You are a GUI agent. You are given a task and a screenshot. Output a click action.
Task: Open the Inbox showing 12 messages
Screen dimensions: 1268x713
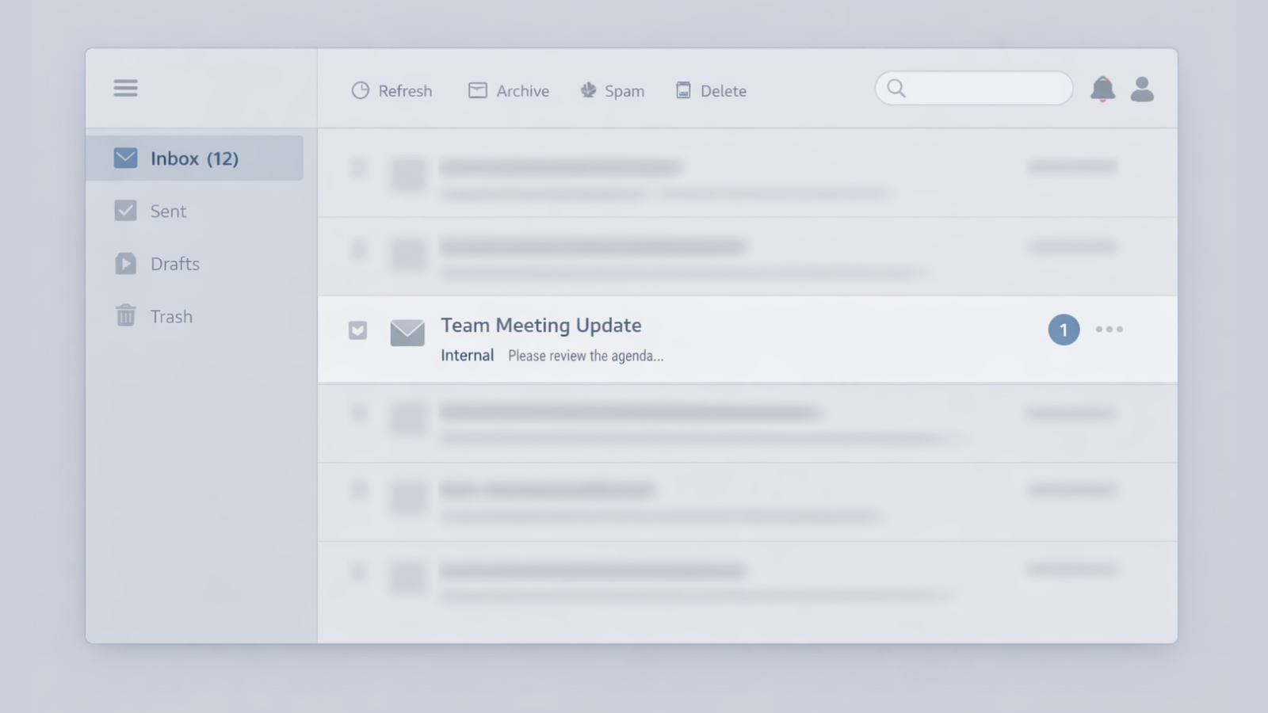click(194, 158)
